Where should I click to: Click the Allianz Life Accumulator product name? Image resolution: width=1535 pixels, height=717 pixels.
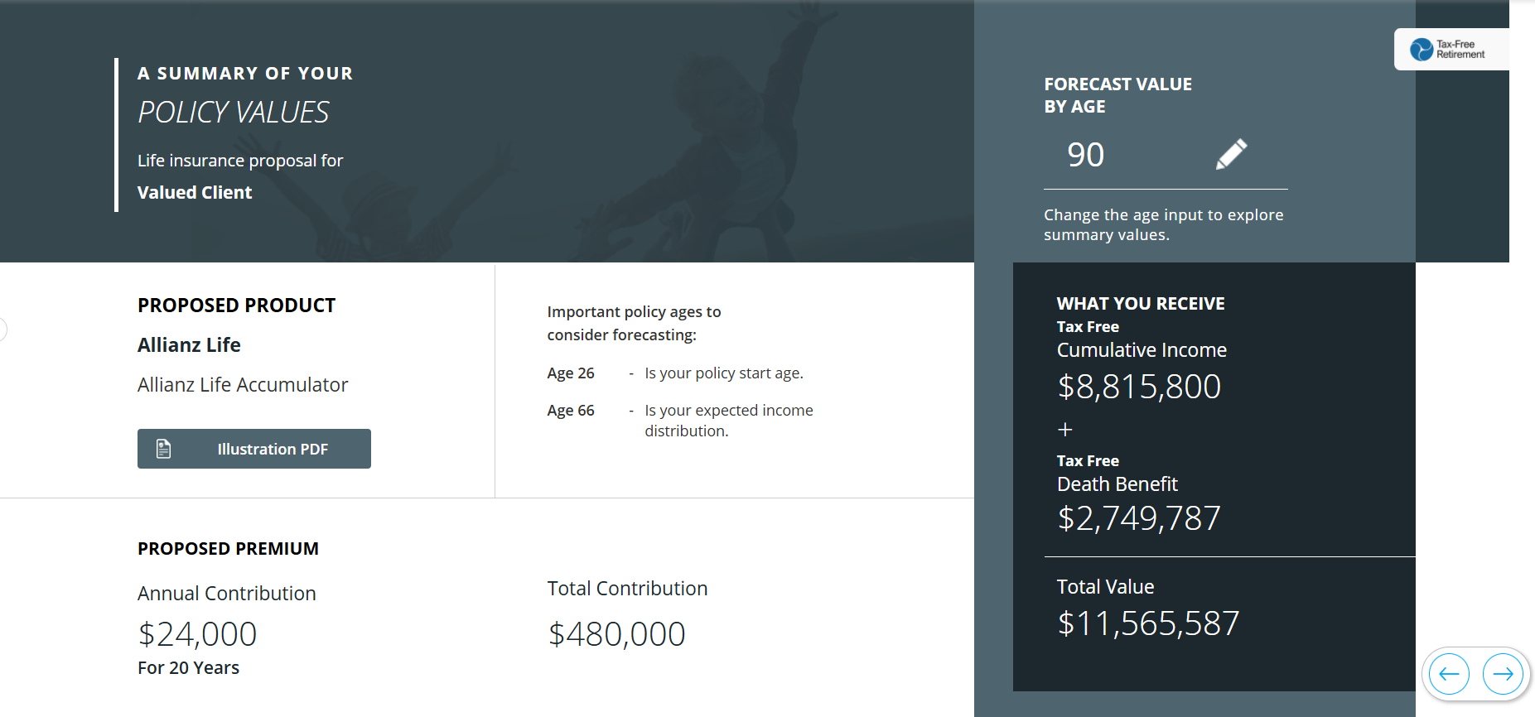[243, 385]
